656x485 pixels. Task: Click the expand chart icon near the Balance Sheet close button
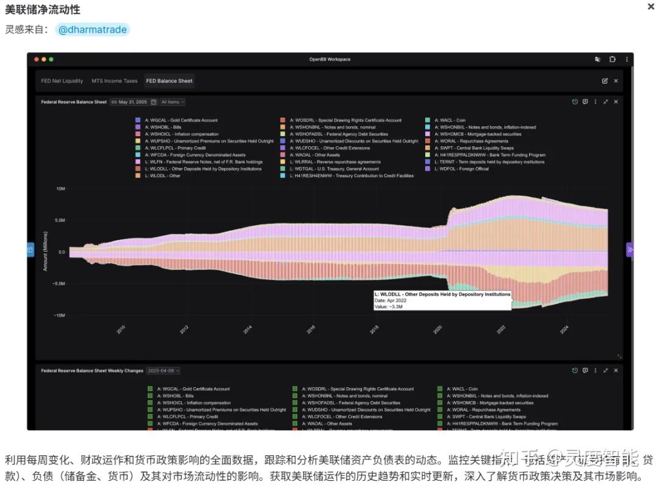click(x=606, y=101)
